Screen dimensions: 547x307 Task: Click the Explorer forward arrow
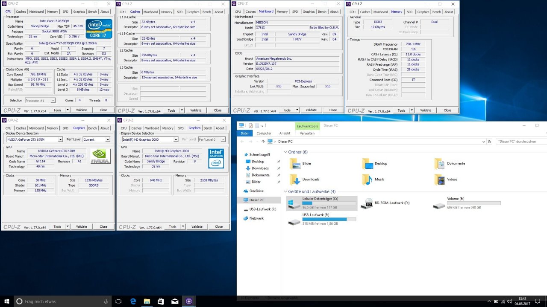(250, 142)
